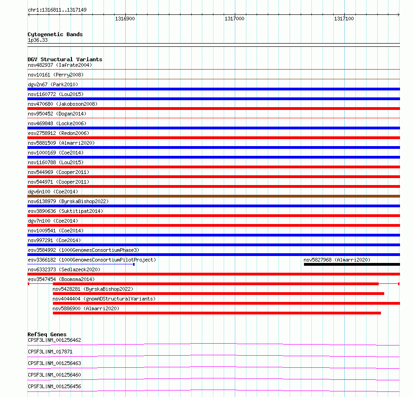This screenshot has height=397, width=413.
Task: Click the brown dgv6n100 (Coe2014) bar
Action: point(213,196)
